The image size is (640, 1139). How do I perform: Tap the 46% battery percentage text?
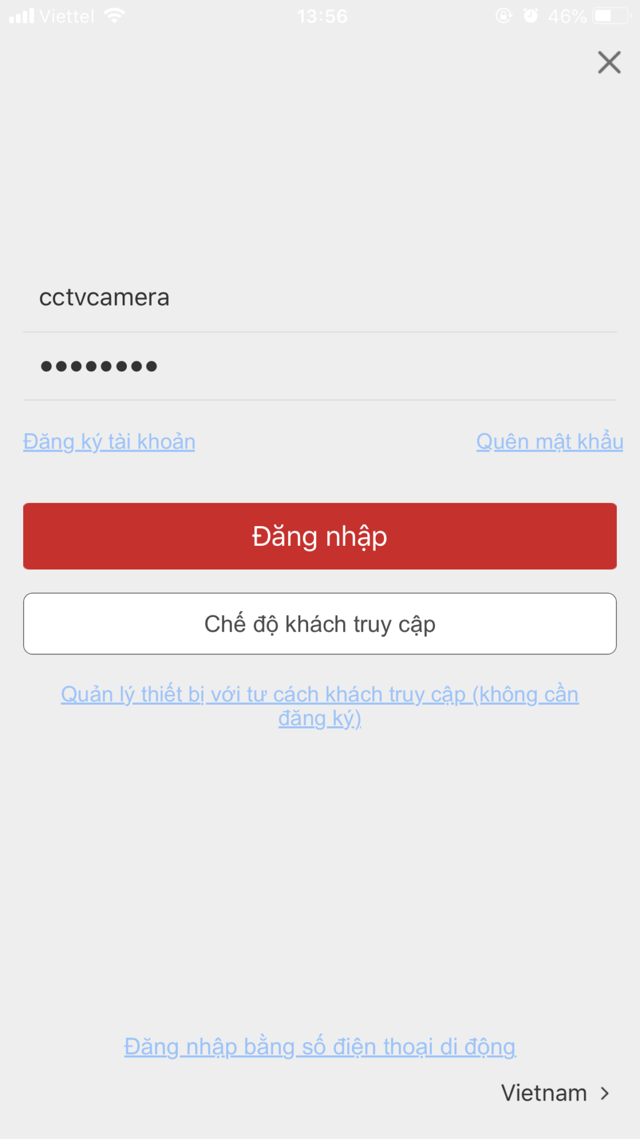[x=567, y=16]
